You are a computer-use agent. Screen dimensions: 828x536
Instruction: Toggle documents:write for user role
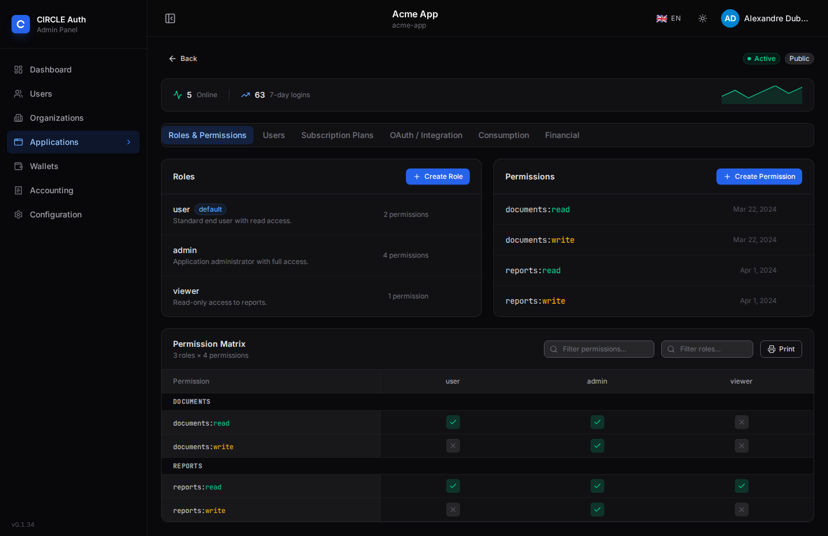point(453,446)
